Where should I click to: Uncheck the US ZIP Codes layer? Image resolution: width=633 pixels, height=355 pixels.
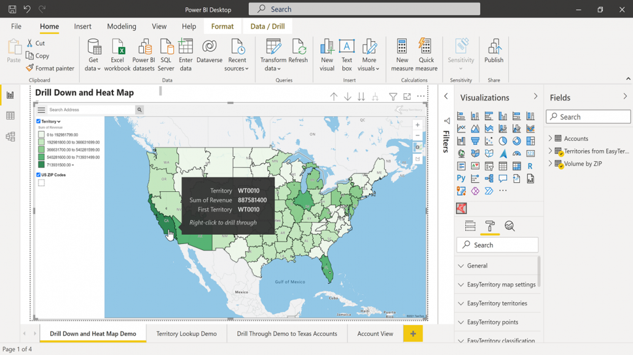(x=38, y=175)
